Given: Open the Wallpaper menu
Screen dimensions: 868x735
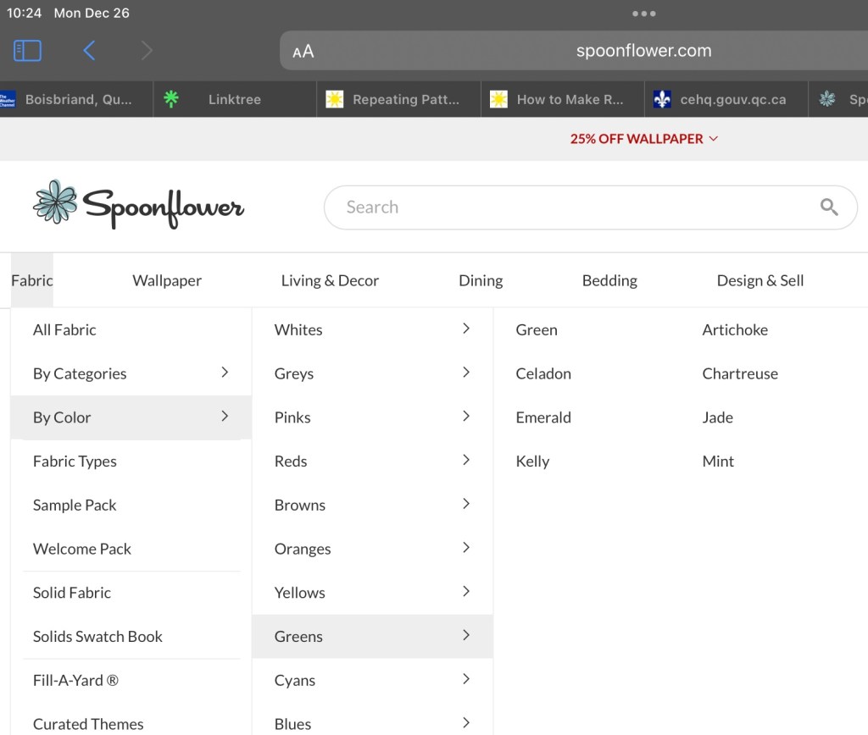Looking at the screenshot, I should 167,280.
